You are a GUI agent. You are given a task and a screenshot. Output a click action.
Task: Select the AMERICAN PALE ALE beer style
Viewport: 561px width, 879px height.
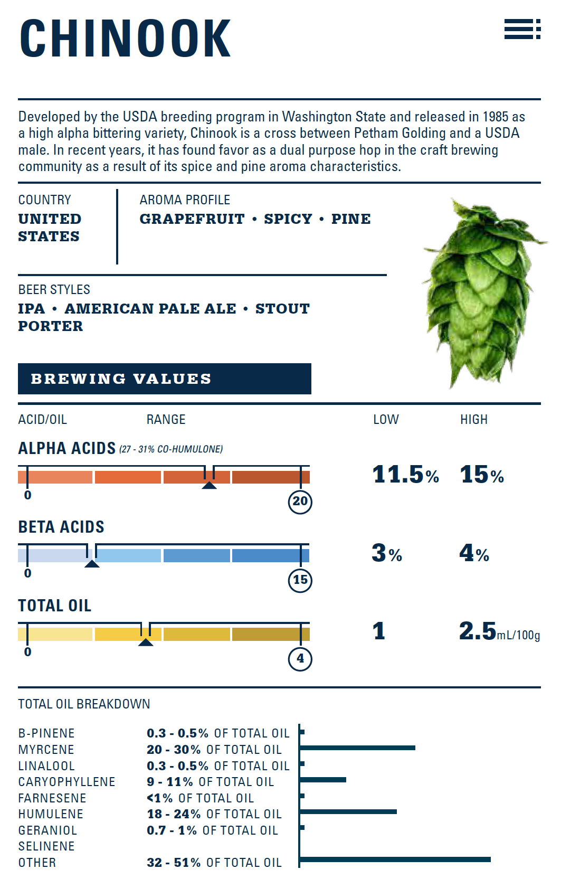pos(150,309)
